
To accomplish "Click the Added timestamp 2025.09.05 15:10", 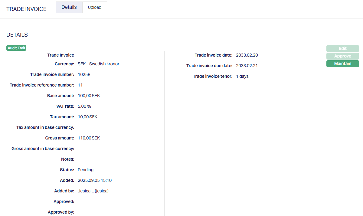I will pyautogui.click(x=95, y=180).
